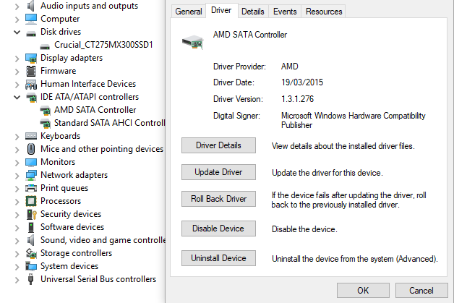The height and width of the screenshot is (303, 454).
Task: Click the Uninstall Device button
Action: (x=218, y=258)
